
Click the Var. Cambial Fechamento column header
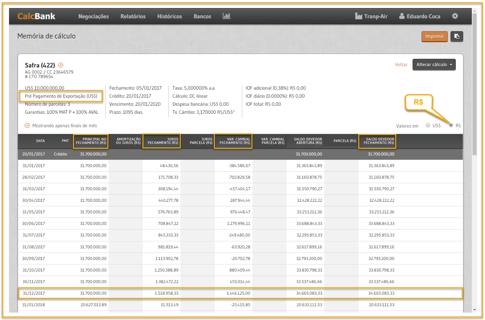pos(234,141)
